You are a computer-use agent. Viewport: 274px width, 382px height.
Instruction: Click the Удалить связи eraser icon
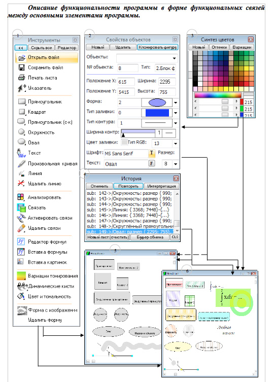(21, 228)
